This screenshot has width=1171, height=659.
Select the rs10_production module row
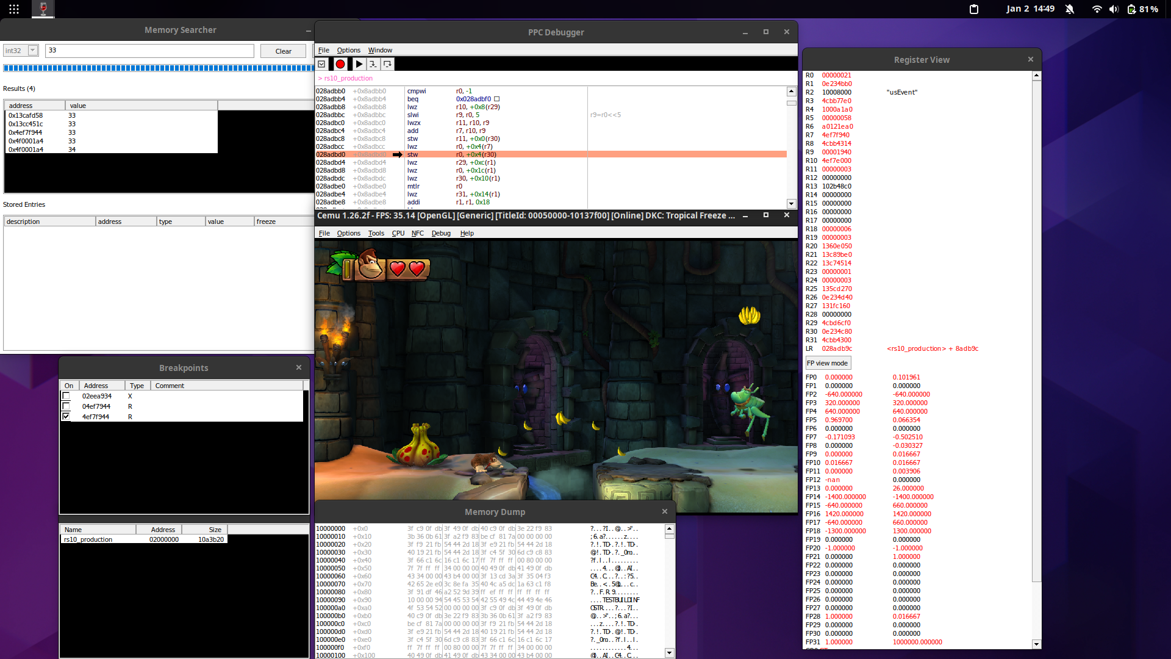coord(144,539)
